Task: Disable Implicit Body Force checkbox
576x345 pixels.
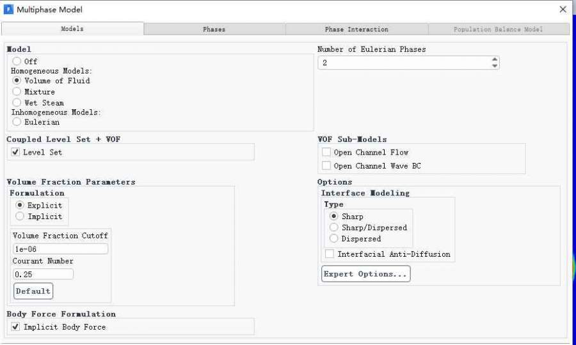Action: pyautogui.click(x=15, y=326)
